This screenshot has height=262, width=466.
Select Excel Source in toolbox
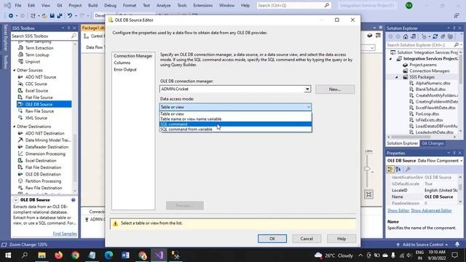point(37,90)
